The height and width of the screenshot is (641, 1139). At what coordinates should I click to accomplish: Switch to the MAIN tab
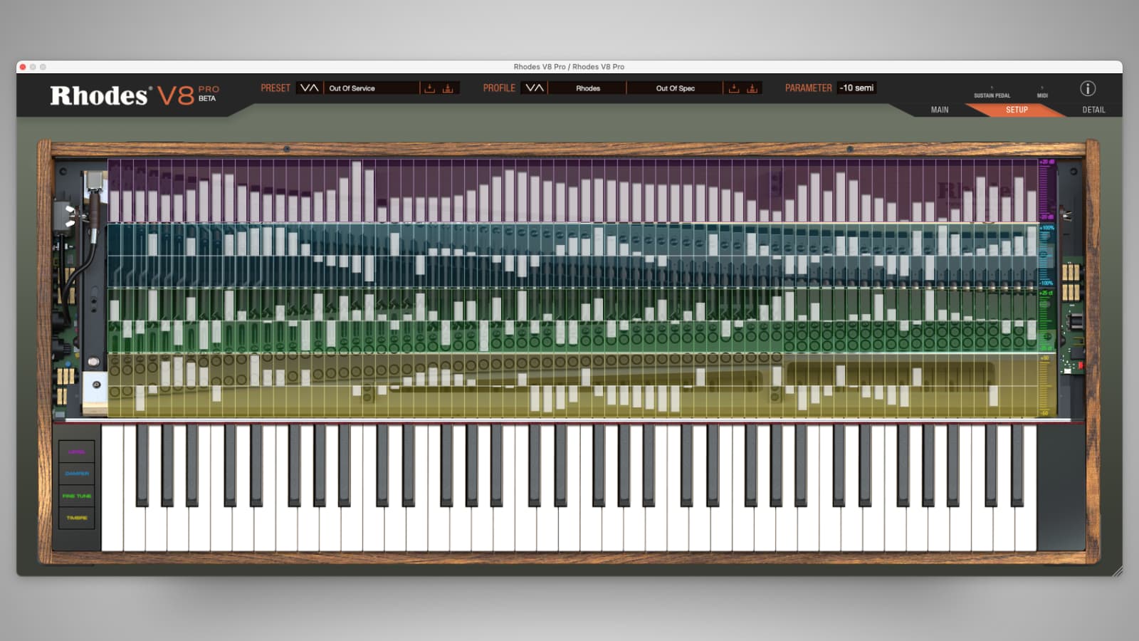tap(940, 110)
